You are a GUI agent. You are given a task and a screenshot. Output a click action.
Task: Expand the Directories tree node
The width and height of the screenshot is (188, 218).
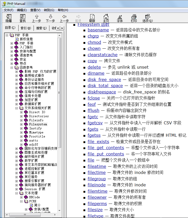tap(21, 116)
